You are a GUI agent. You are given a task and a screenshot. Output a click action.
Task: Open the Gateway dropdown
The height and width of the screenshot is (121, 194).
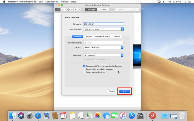(103, 55)
